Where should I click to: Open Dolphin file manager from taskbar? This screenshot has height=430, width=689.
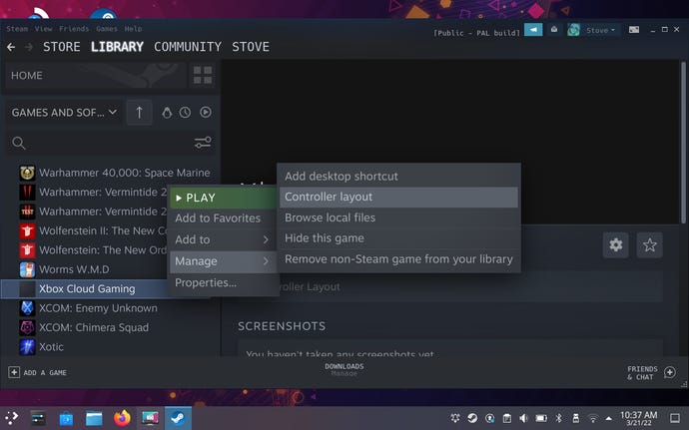94,418
